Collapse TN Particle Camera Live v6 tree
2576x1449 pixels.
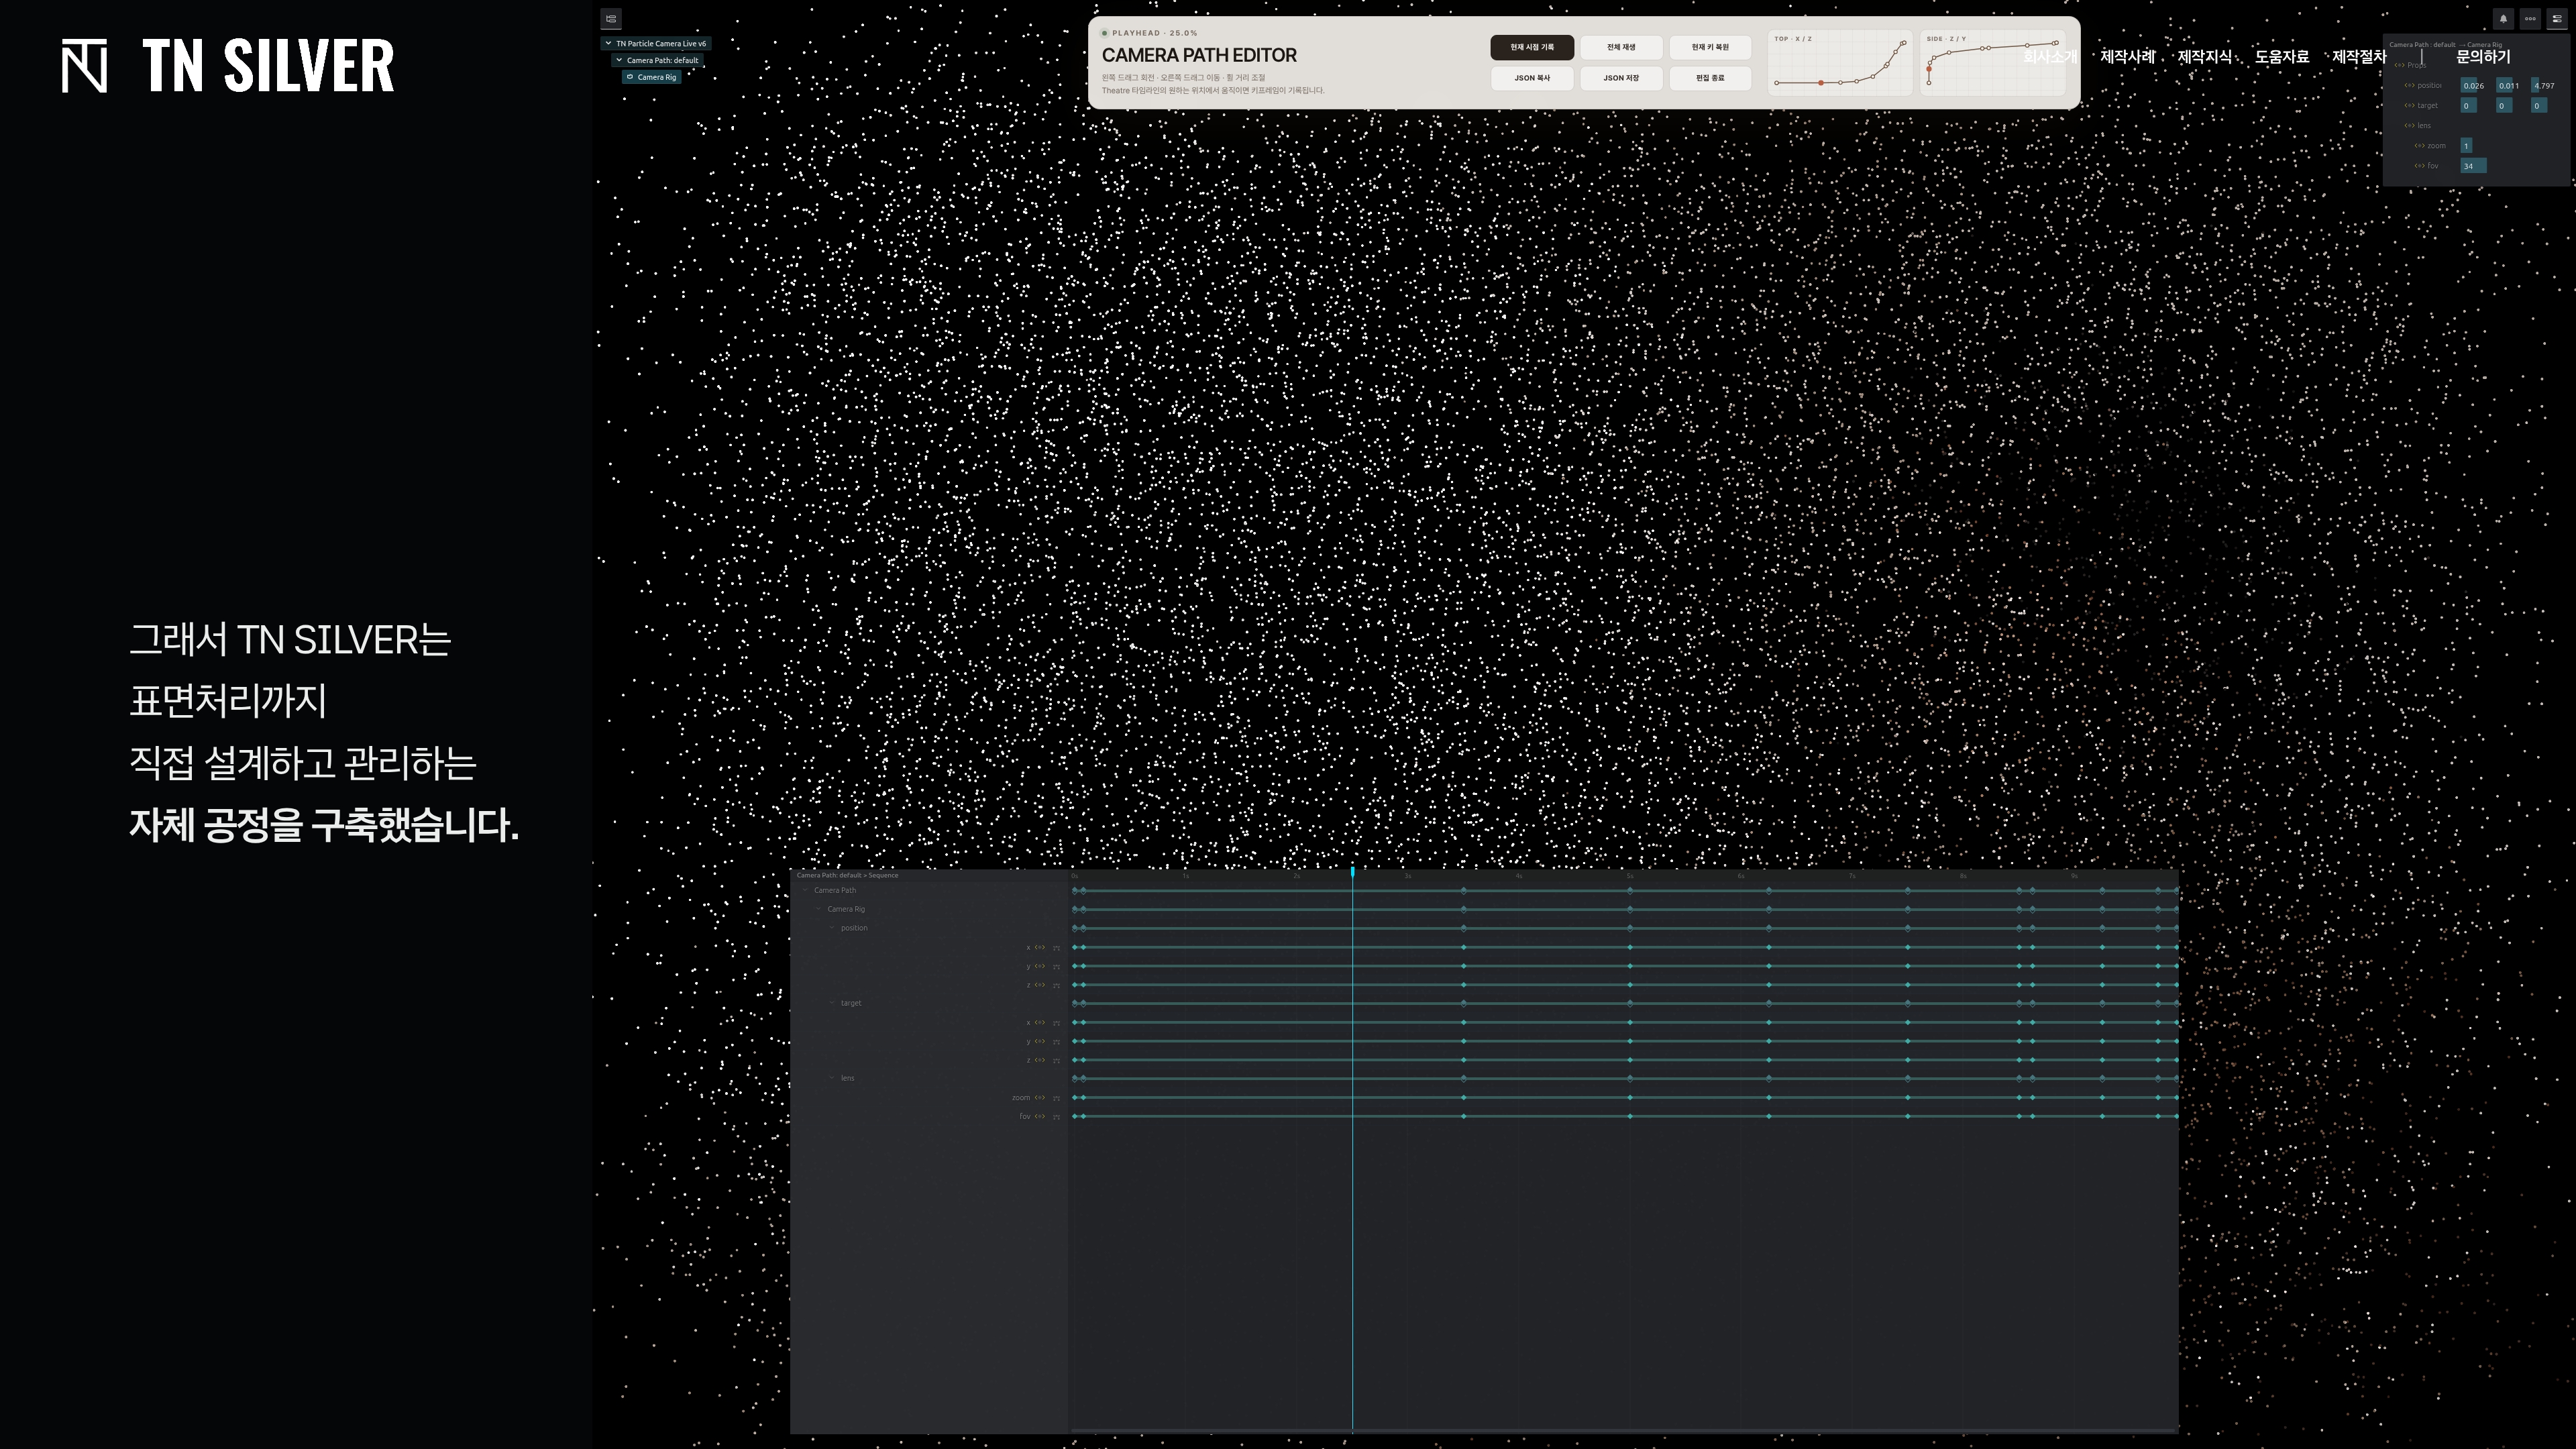[608, 43]
